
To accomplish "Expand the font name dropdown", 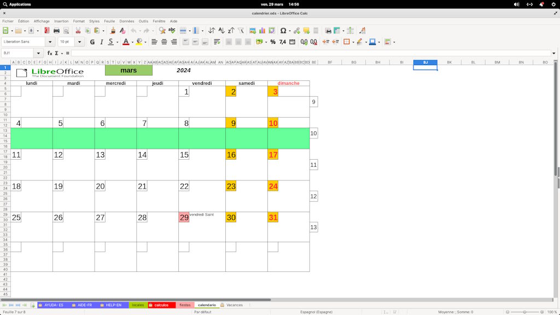I will 50,42.
